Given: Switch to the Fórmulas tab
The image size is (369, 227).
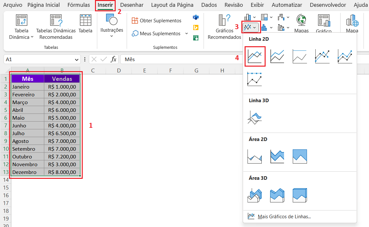Looking at the screenshot, I should [79, 5].
